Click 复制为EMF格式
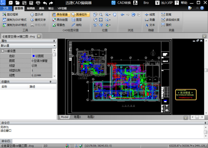 pyautogui.click(x=15, y=20)
